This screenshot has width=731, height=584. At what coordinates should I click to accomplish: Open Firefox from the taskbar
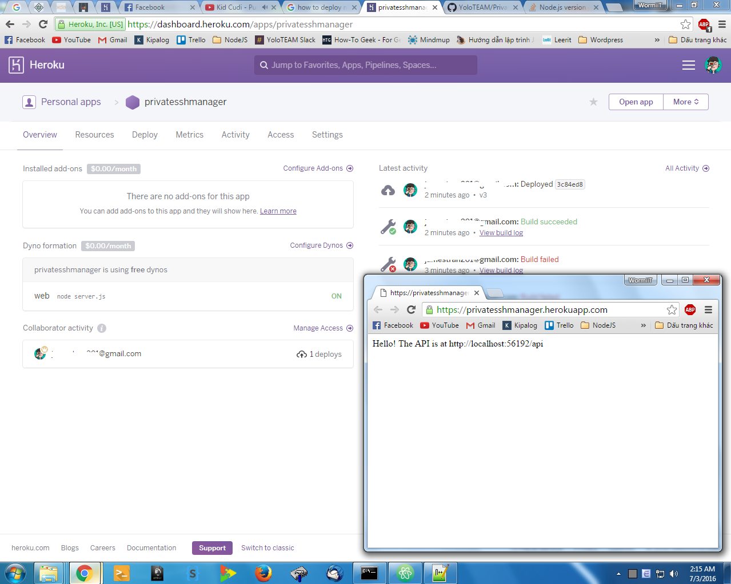[263, 573]
